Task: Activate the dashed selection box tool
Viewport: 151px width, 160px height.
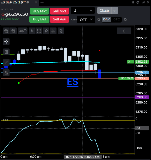Action: (39, 31)
